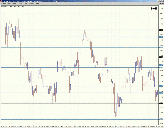
Task: Click the EURUSD,H1 price header text
Action: coord(13,7)
